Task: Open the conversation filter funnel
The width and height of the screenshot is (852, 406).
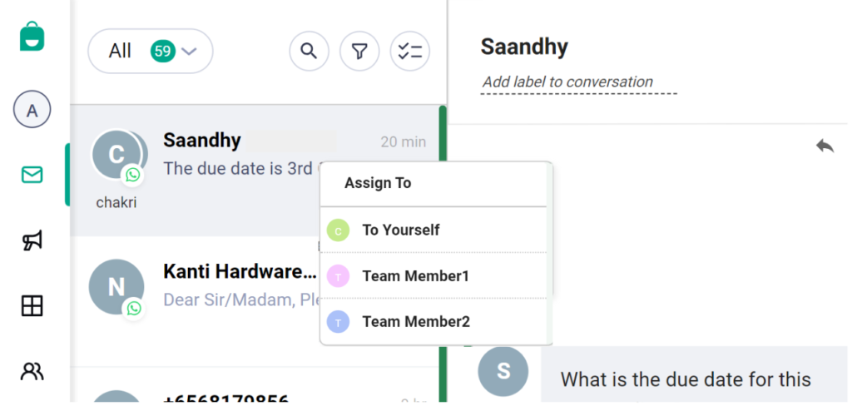Action: coord(359,52)
